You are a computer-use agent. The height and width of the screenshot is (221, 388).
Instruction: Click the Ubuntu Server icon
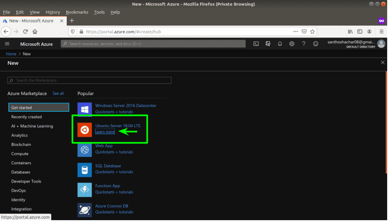click(x=85, y=130)
